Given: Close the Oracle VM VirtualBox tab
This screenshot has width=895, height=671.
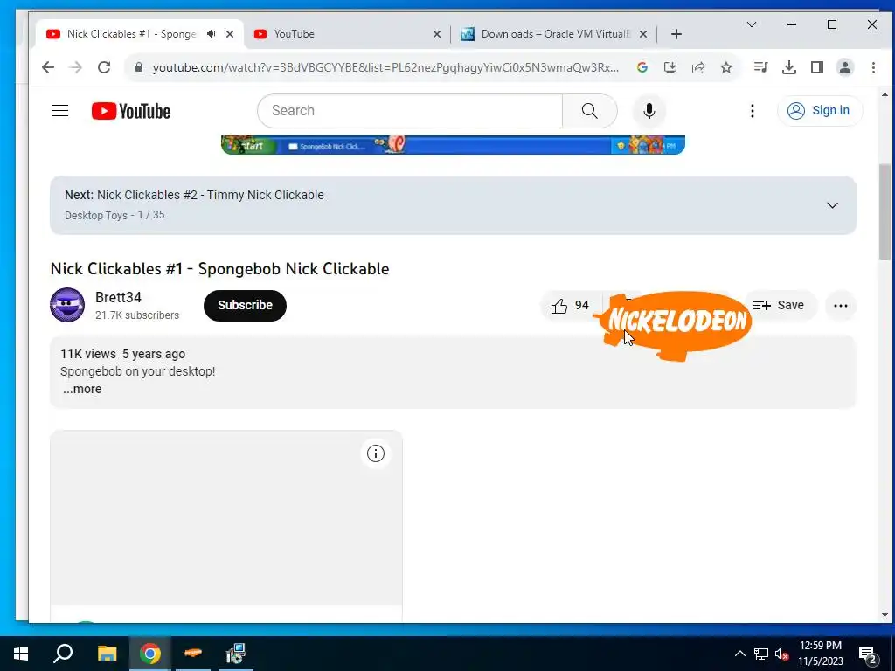Looking at the screenshot, I should pyautogui.click(x=643, y=34).
